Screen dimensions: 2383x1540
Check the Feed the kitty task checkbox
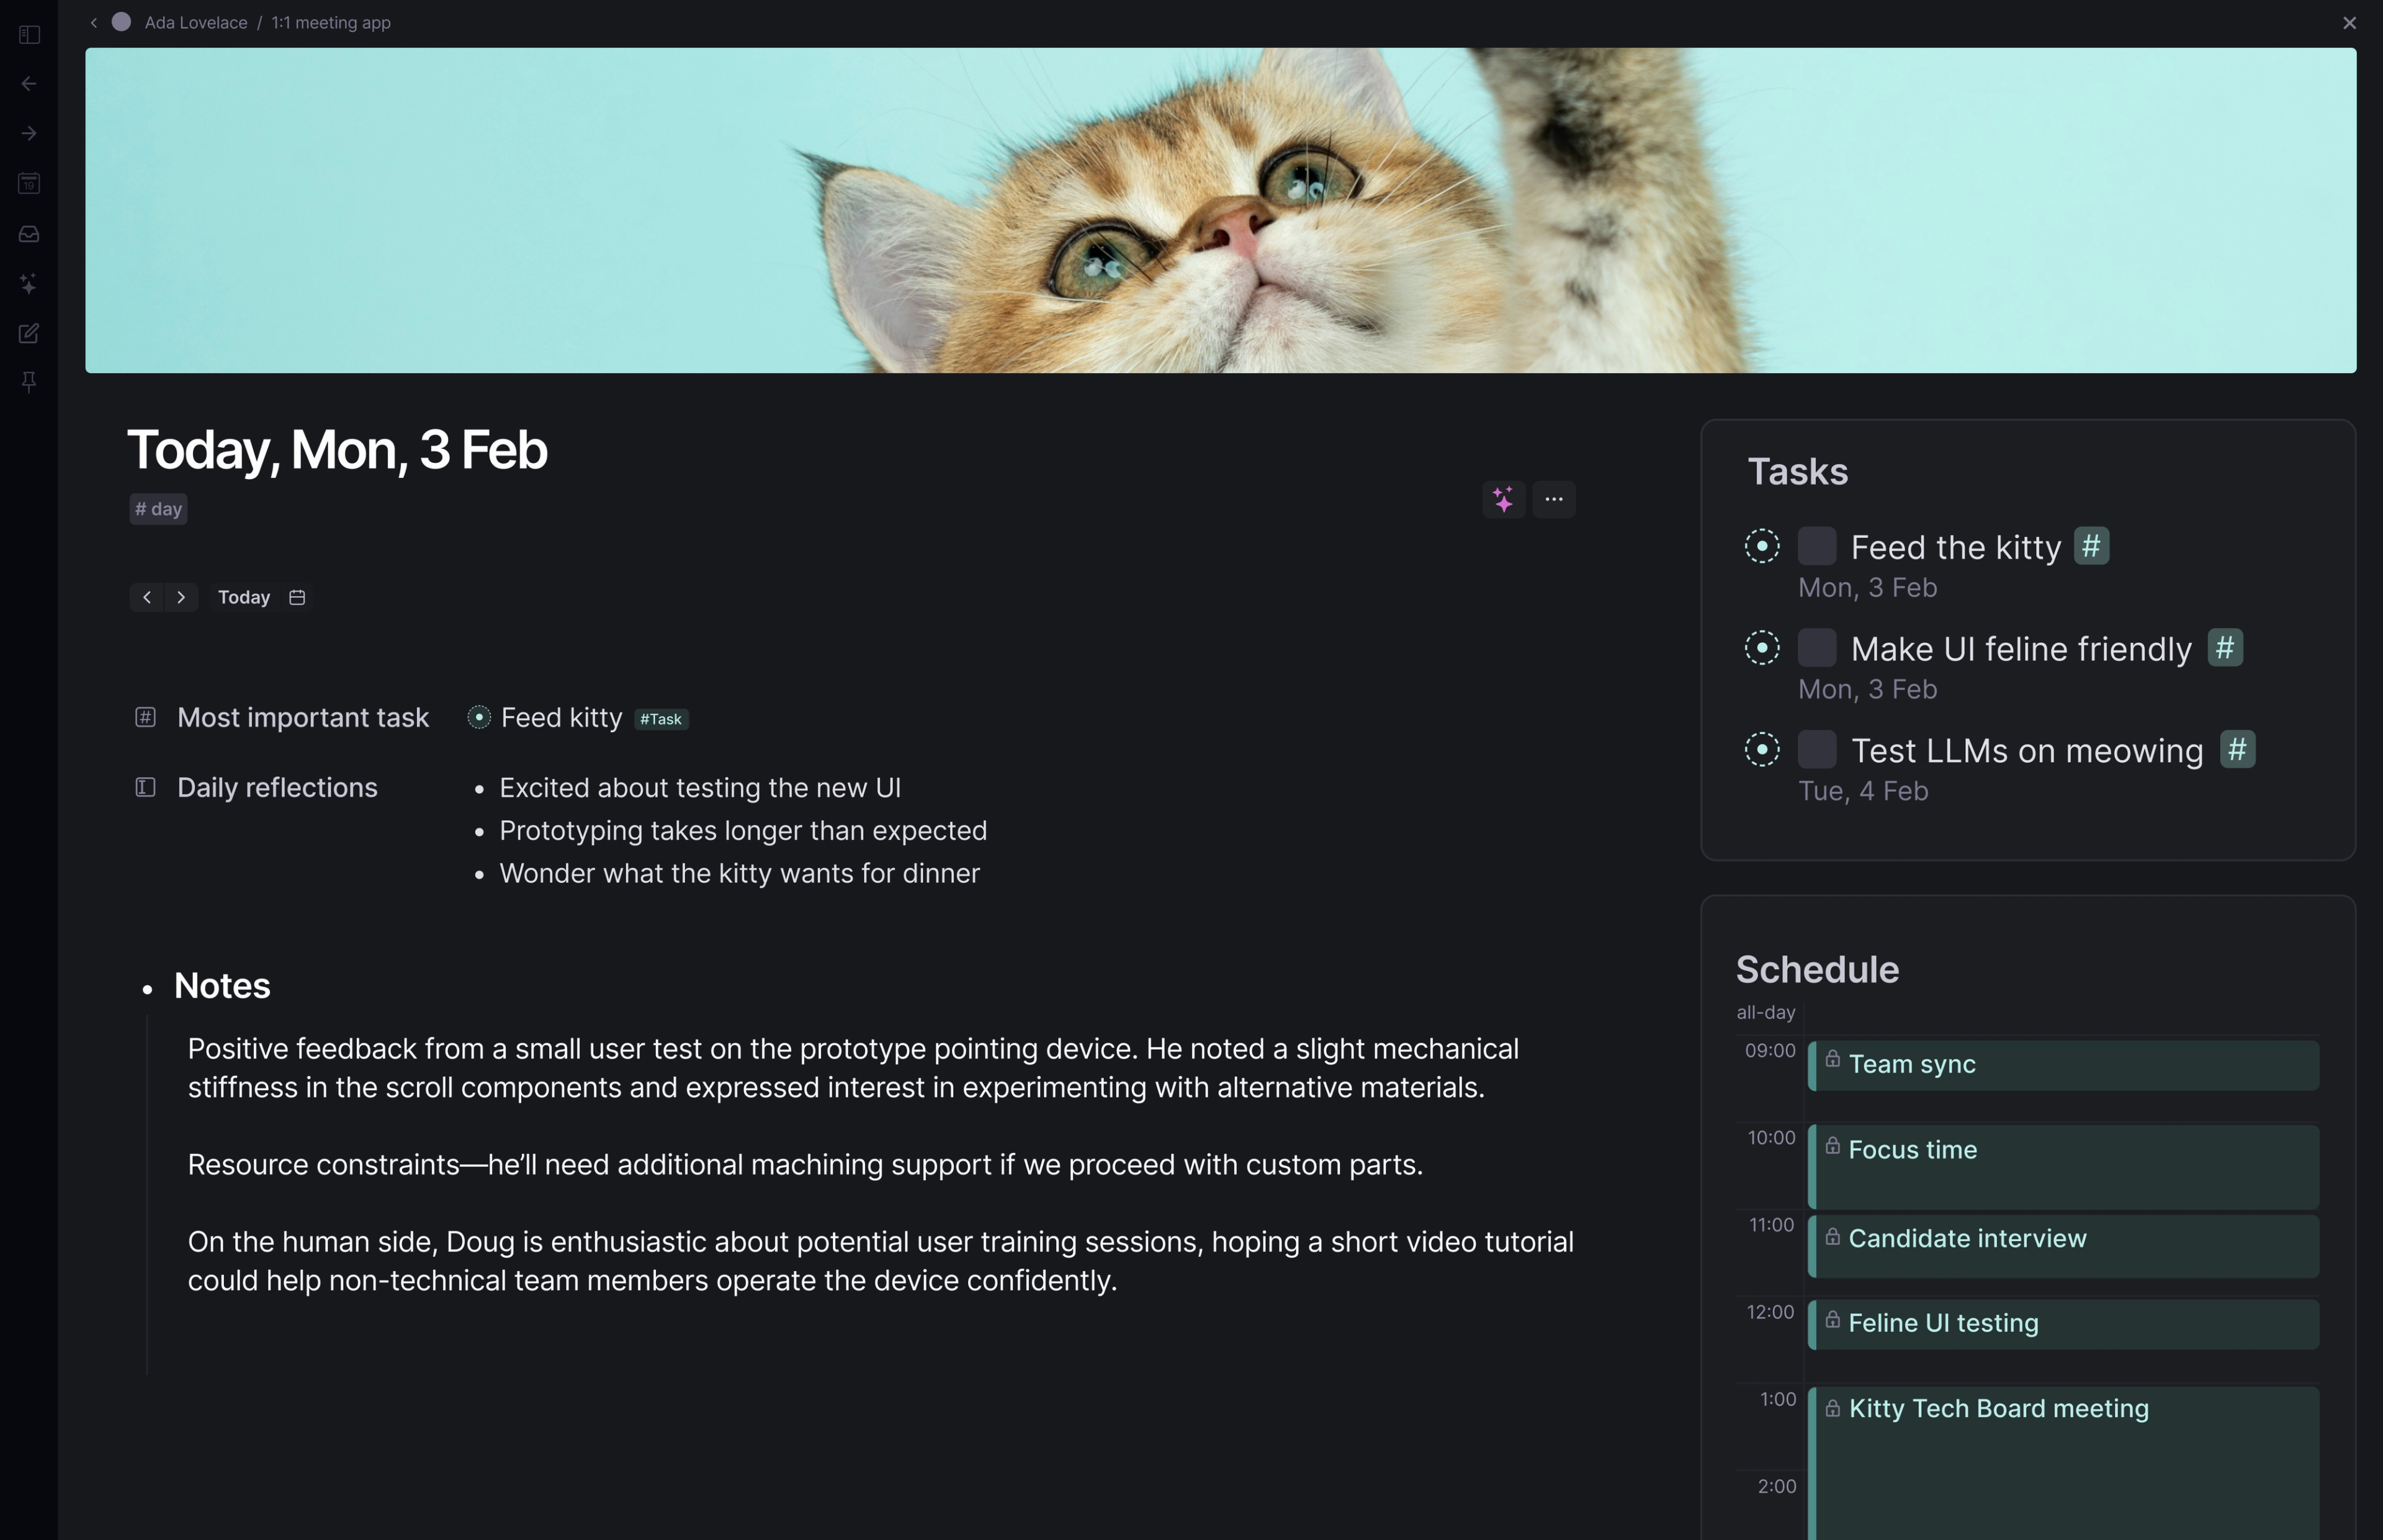click(1817, 546)
